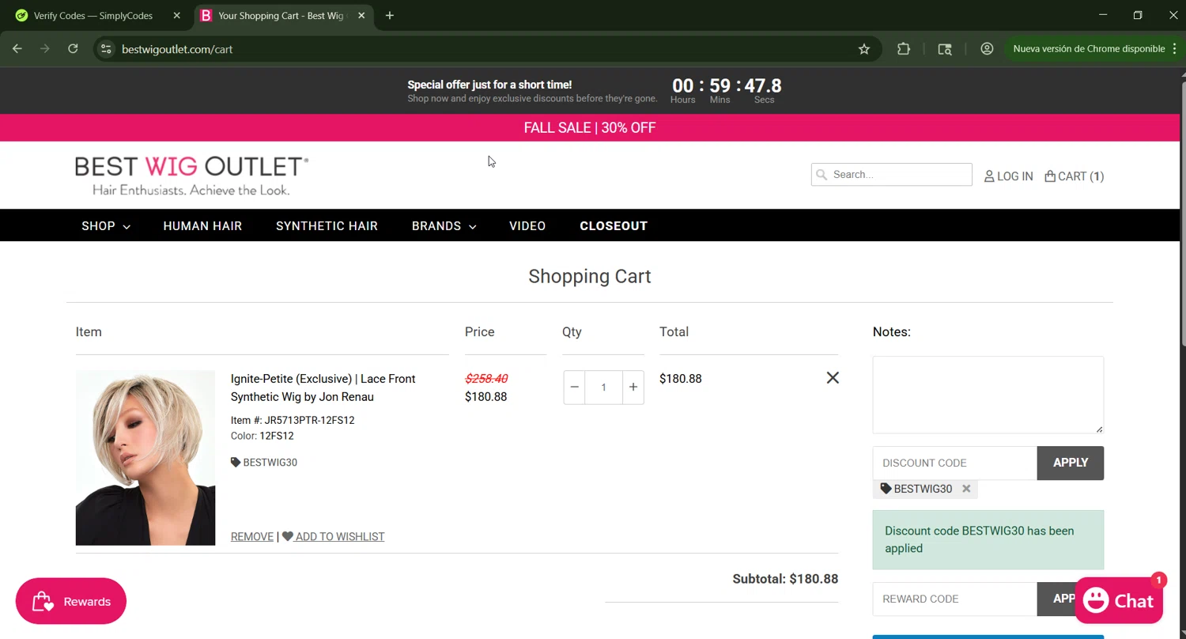Open the Chrome profile avatar icon
Image resolution: width=1186 pixels, height=639 pixels.
pos(987,49)
